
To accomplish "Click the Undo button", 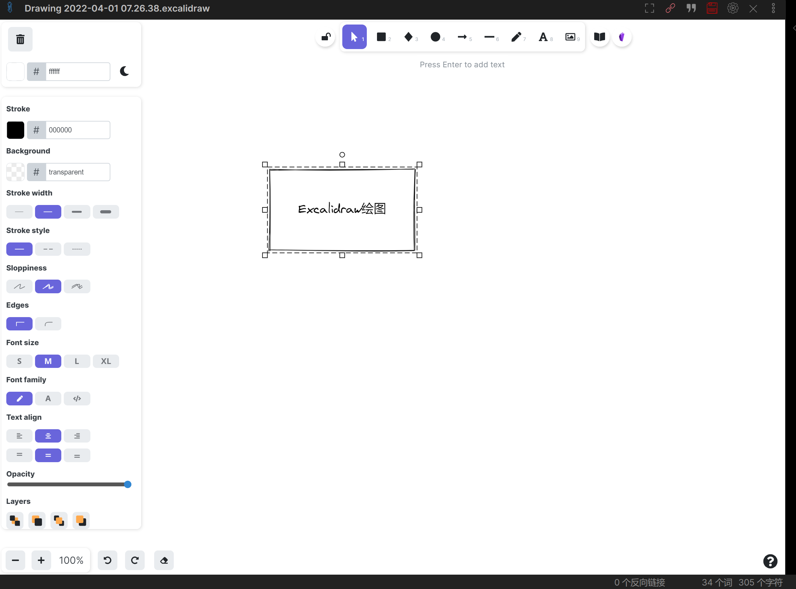I will 108,560.
